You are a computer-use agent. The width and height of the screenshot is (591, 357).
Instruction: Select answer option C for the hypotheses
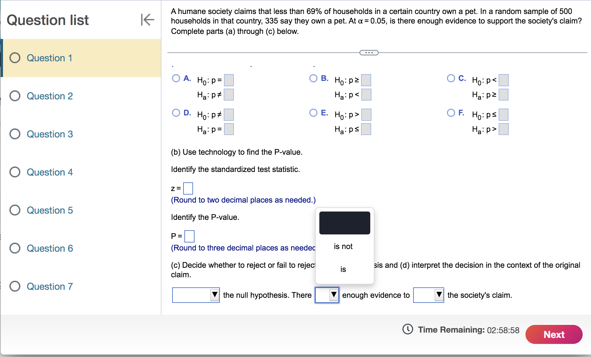tap(451, 78)
